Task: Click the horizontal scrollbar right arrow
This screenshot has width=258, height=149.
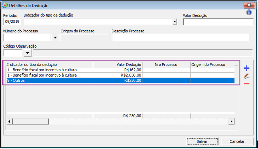Action: tap(232, 121)
